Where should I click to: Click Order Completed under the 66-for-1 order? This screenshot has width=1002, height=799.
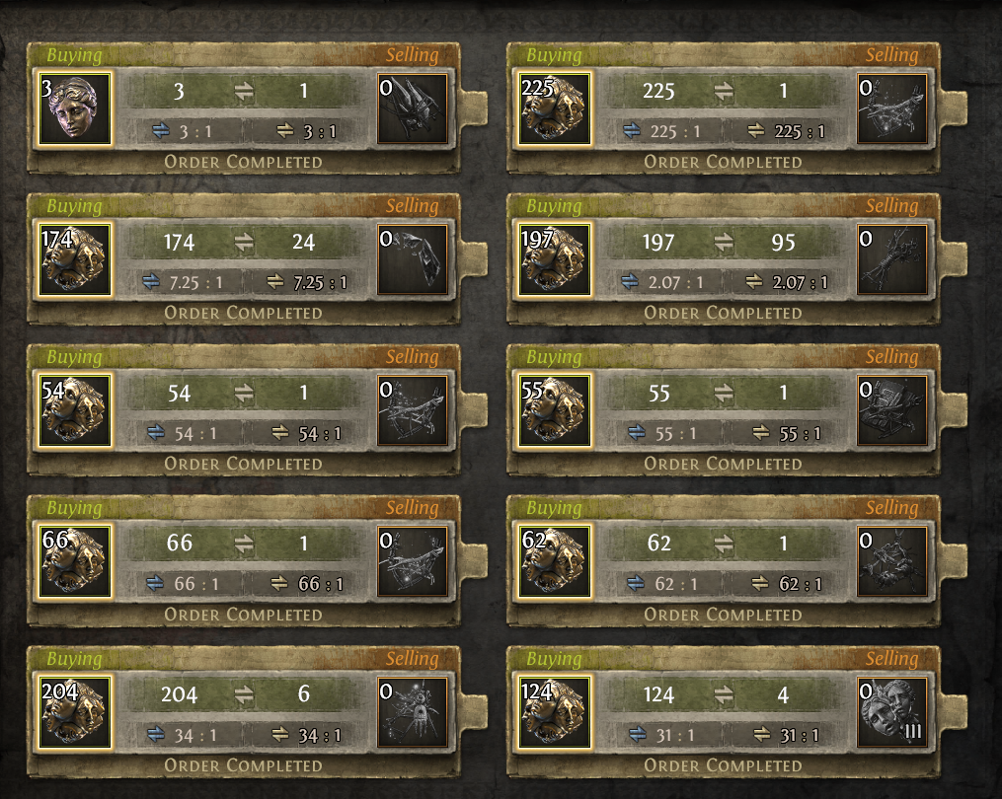click(243, 615)
